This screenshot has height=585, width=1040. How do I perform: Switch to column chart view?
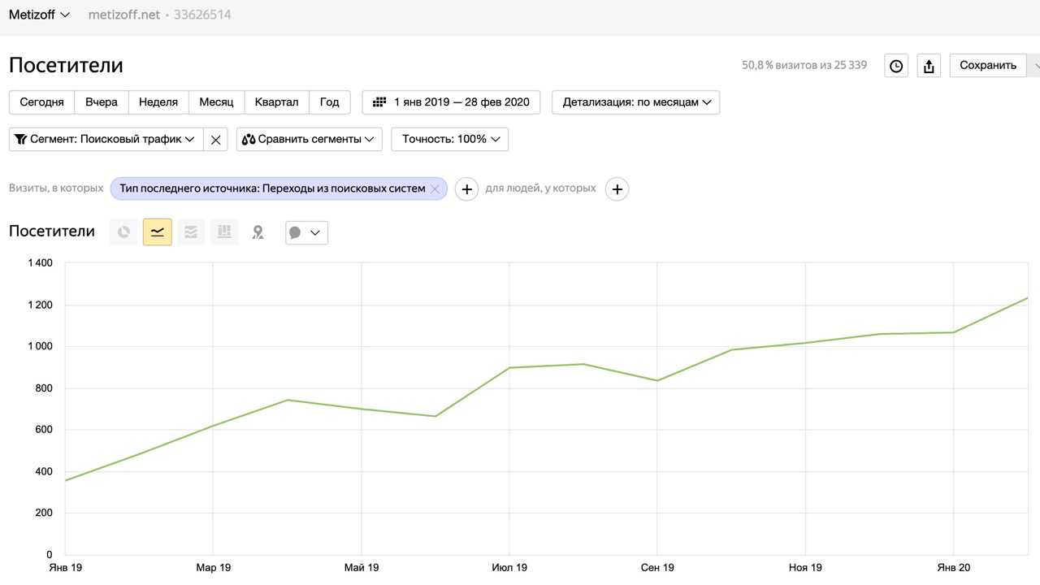[x=224, y=232]
